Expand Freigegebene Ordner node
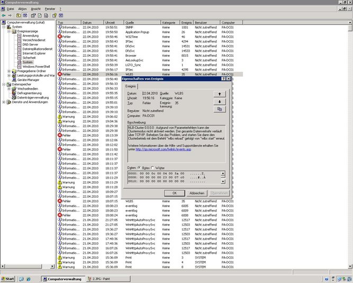 point(9,71)
